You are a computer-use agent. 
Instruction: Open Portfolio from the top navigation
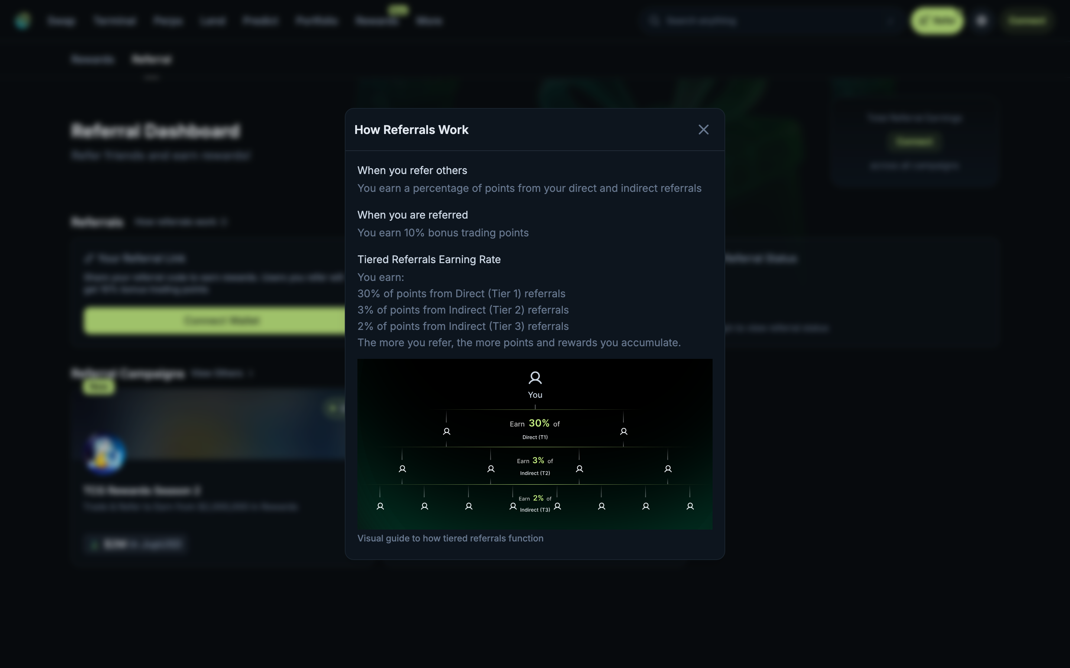[316, 21]
